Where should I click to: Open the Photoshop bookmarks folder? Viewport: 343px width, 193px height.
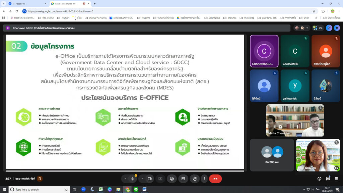[x=247, y=18]
